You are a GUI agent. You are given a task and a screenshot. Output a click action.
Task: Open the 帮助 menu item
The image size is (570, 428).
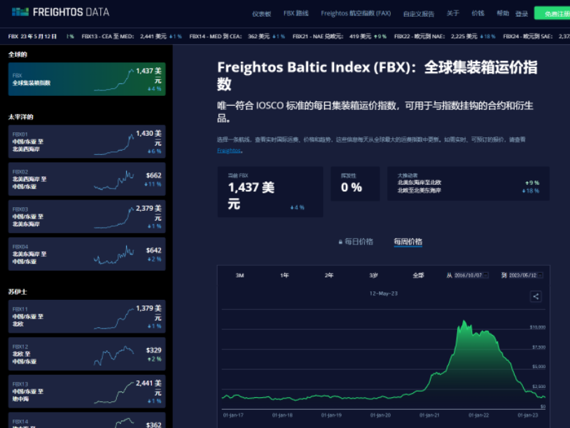point(503,13)
